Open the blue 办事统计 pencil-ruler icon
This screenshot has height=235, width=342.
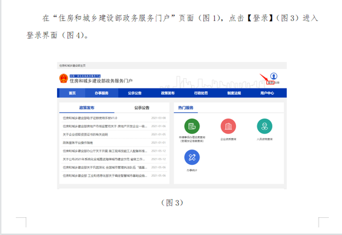(x=192, y=157)
